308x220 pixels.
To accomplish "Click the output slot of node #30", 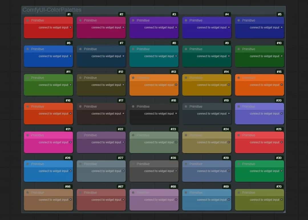I will click(x=281, y=171).
